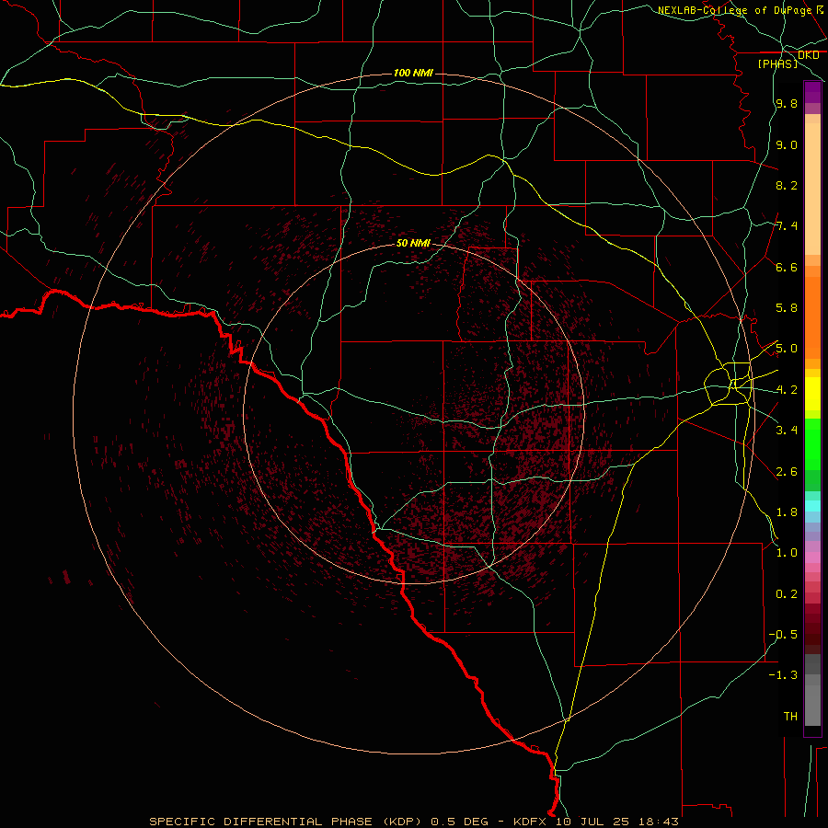This screenshot has height=828, width=828.
Task: Pick the light peach segment of the color bar
Action: pos(812,189)
